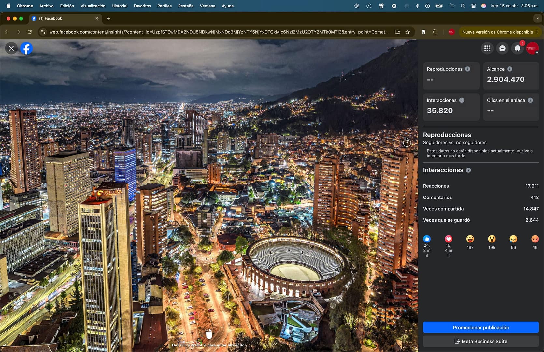Screen dimensions: 544x352
Task: Click Promocionar publicación button
Action: (x=481, y=327)
